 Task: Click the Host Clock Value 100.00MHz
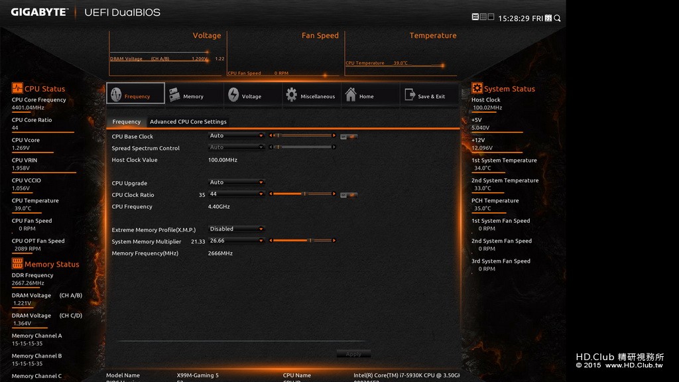click(x=223, y=160)
